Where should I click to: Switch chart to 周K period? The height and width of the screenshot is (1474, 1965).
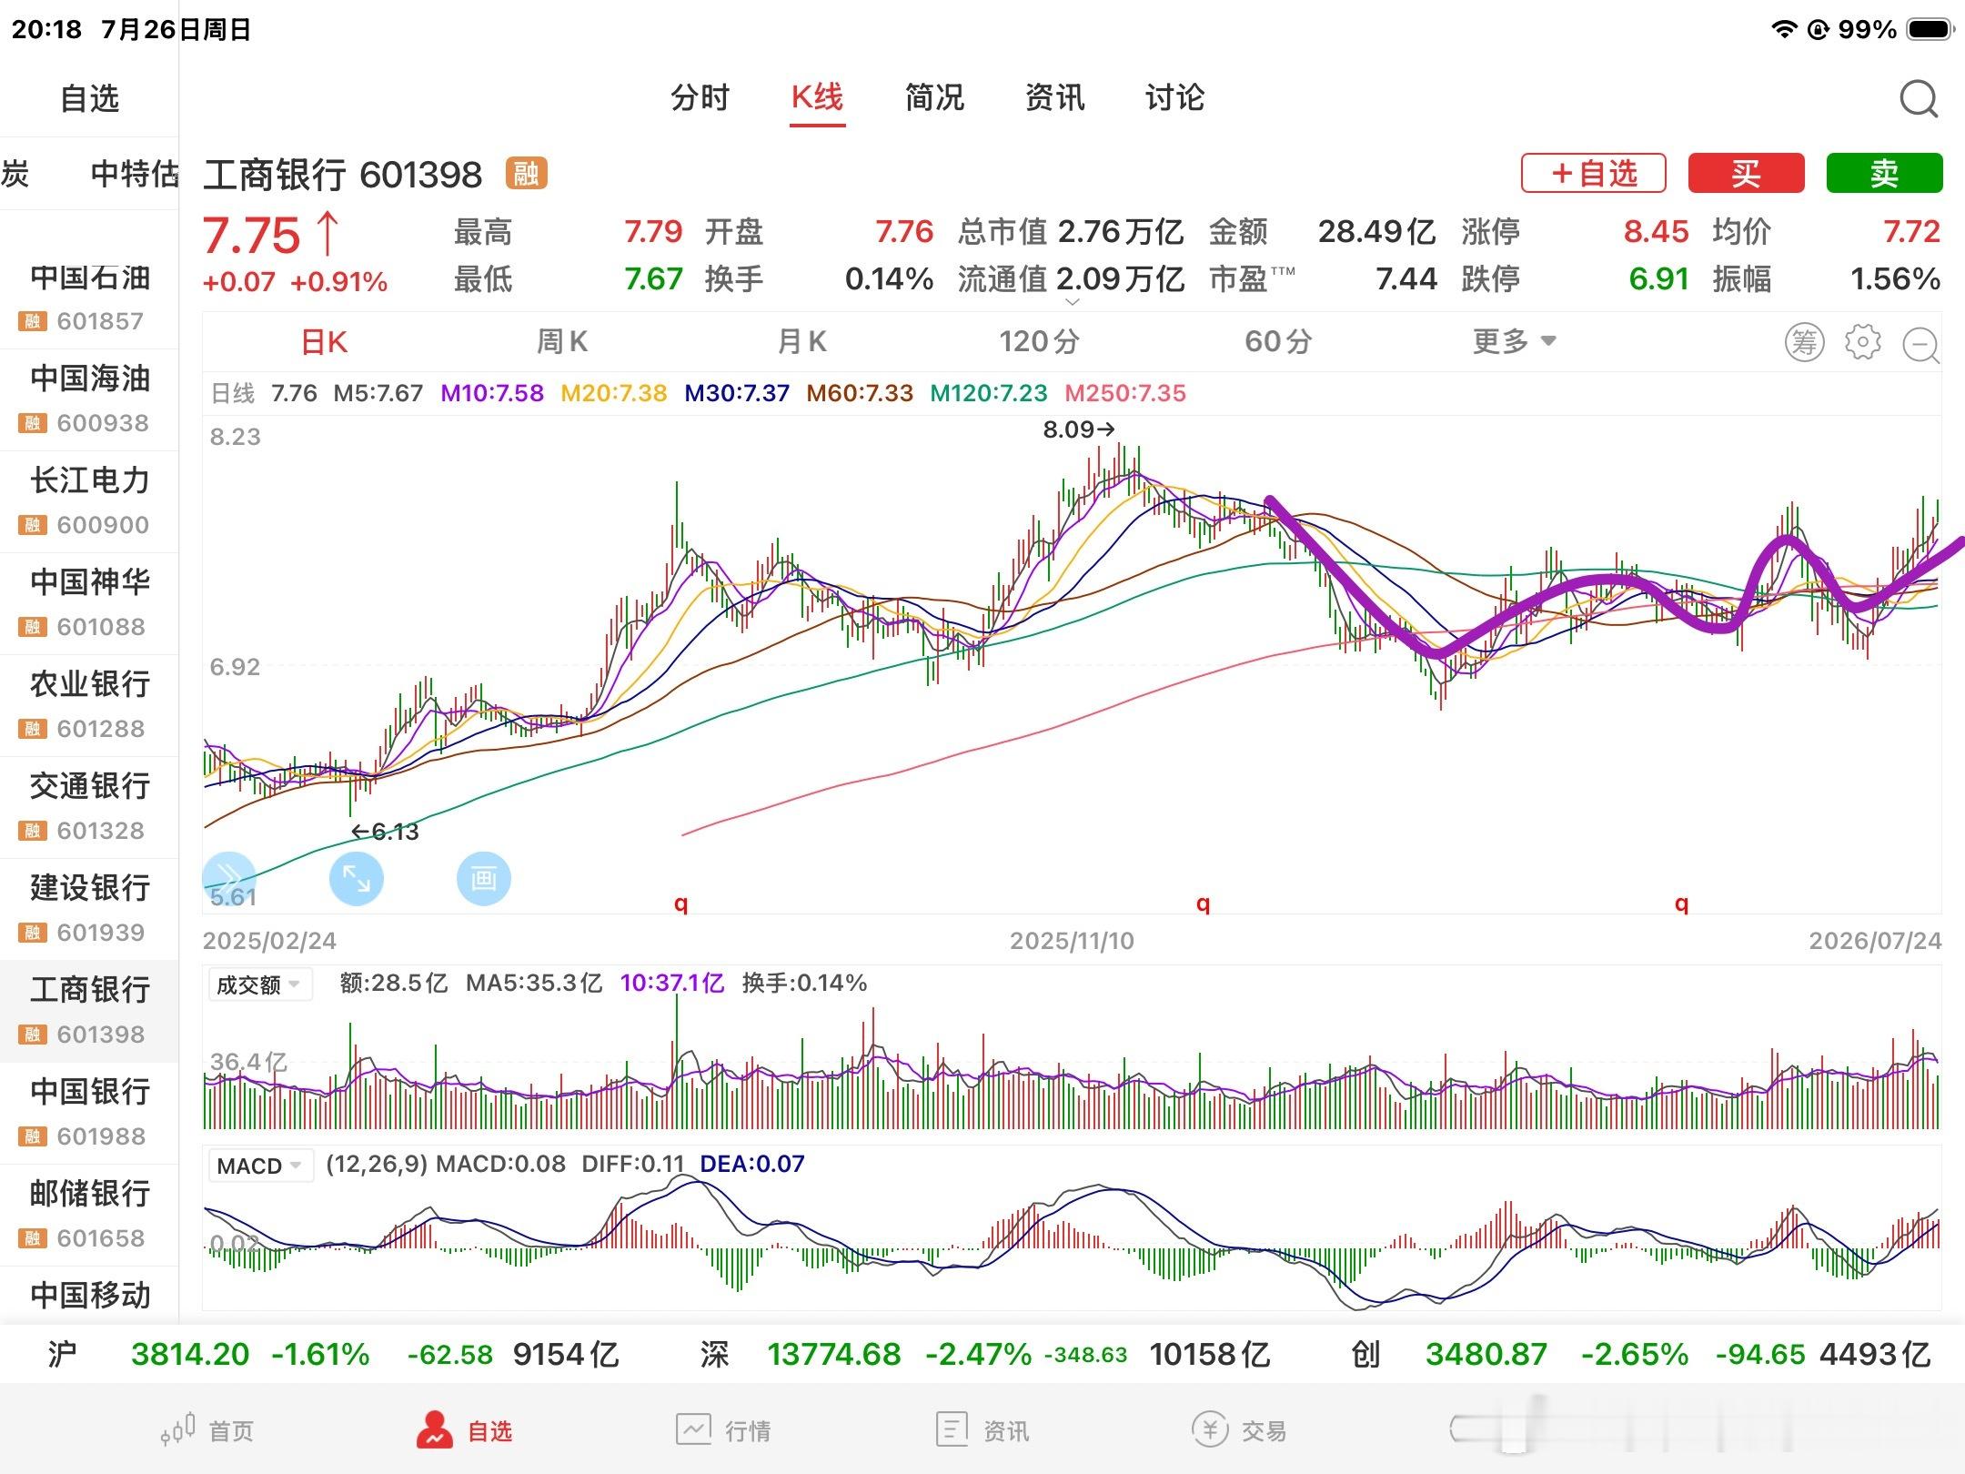click(562, 341)
